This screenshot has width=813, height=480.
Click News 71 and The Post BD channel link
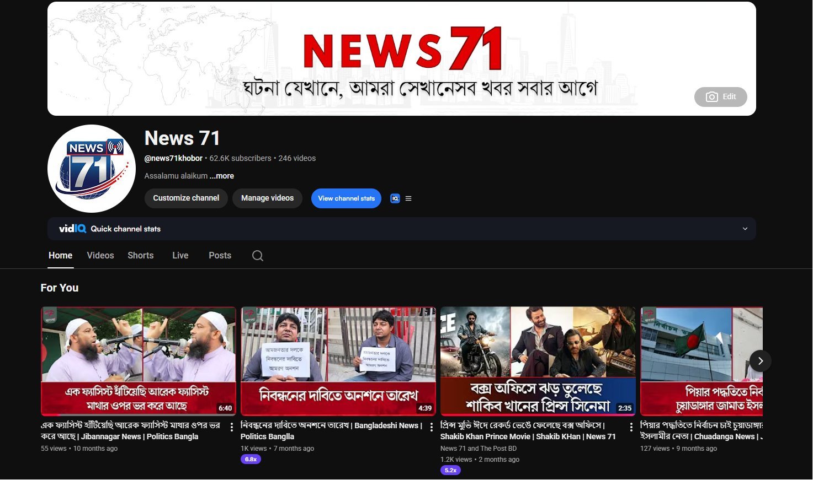click(x=479, y=449)
